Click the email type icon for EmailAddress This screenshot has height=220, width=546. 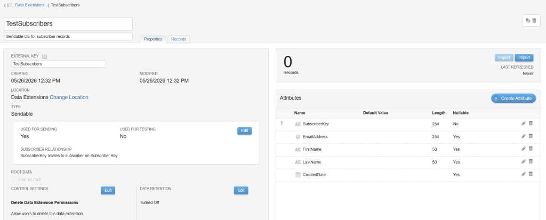pos(298,137)
